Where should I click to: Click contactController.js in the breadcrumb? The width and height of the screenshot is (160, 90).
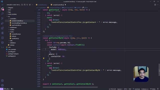[55, 8]
